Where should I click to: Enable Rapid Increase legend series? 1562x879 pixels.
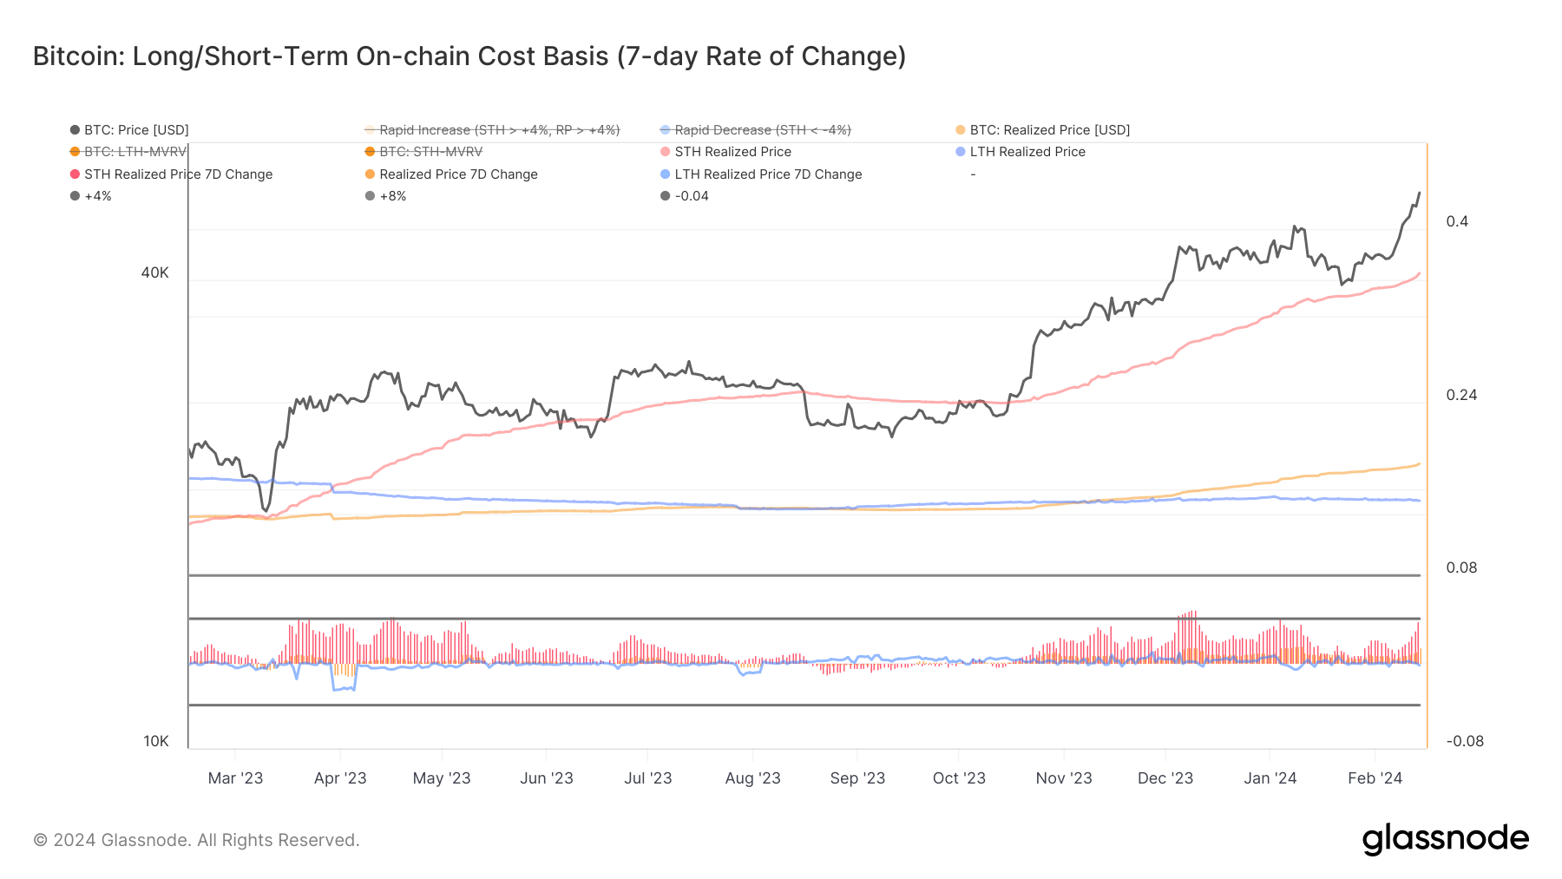click(x=499, y=130)
